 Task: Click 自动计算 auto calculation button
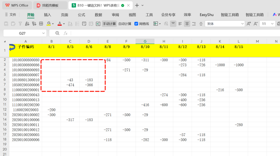point(125,24)
